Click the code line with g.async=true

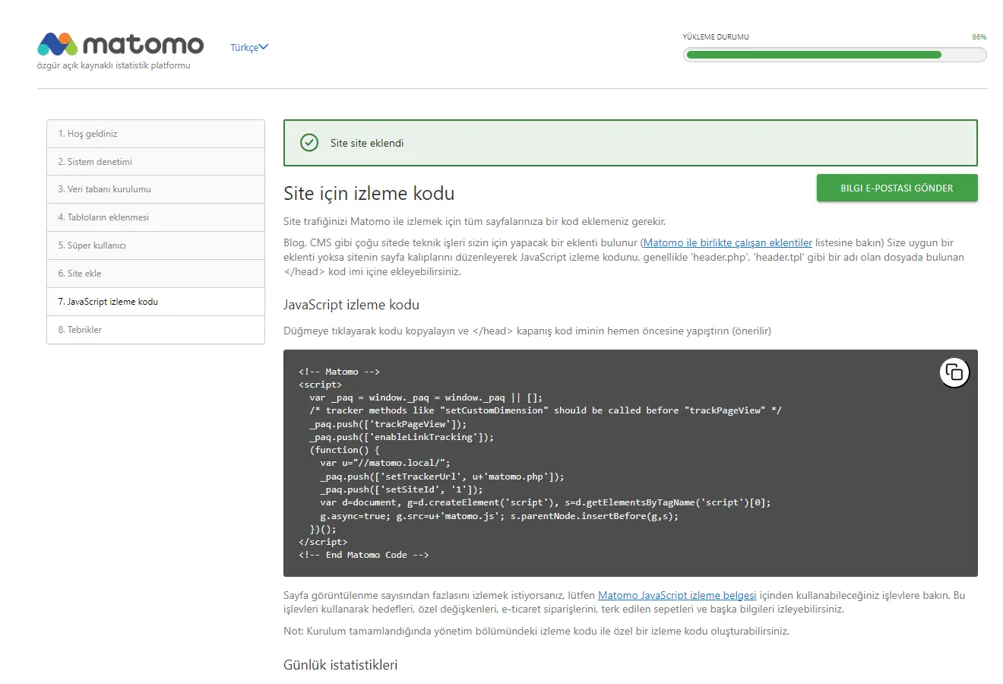pyautogui.click(x=499, y=516)
